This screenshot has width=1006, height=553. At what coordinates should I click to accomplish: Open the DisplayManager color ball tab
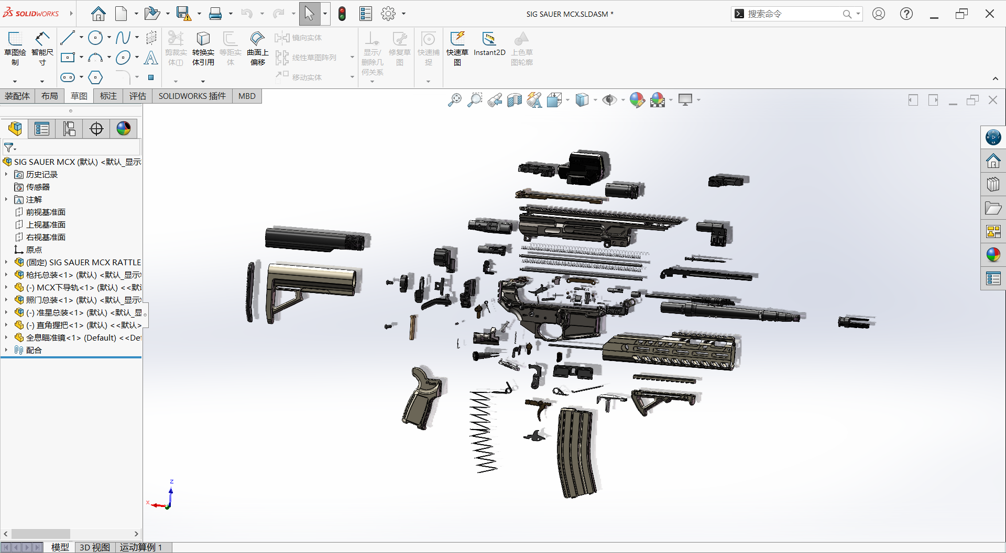pyautogui.click(x=124, y=129)
